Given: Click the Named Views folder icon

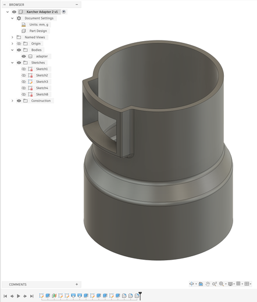Looking at the screenshot, I should (x=19, y=37).
